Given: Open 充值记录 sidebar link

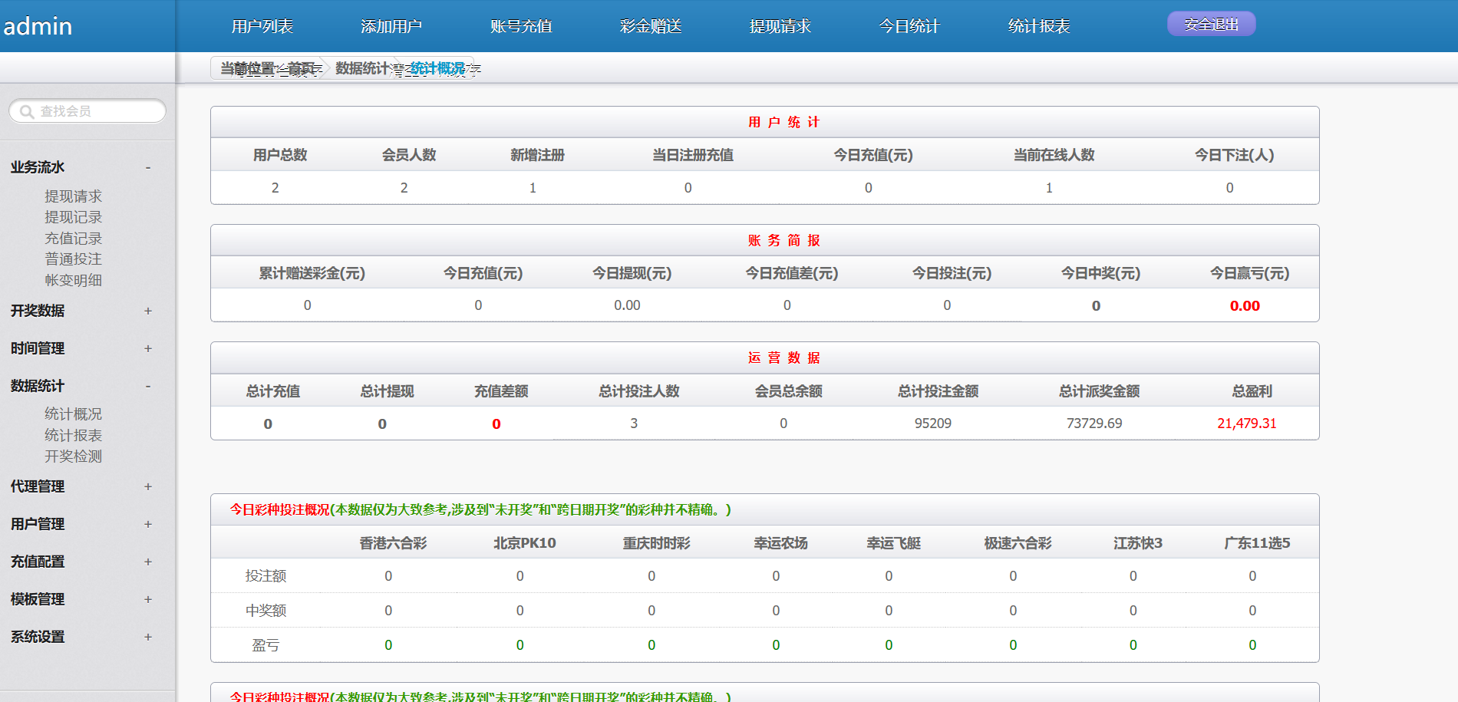Looking at the screenshot, I should pos(73,239).
